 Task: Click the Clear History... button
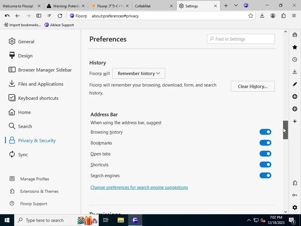pyautogui.click(x=252, y=86)
